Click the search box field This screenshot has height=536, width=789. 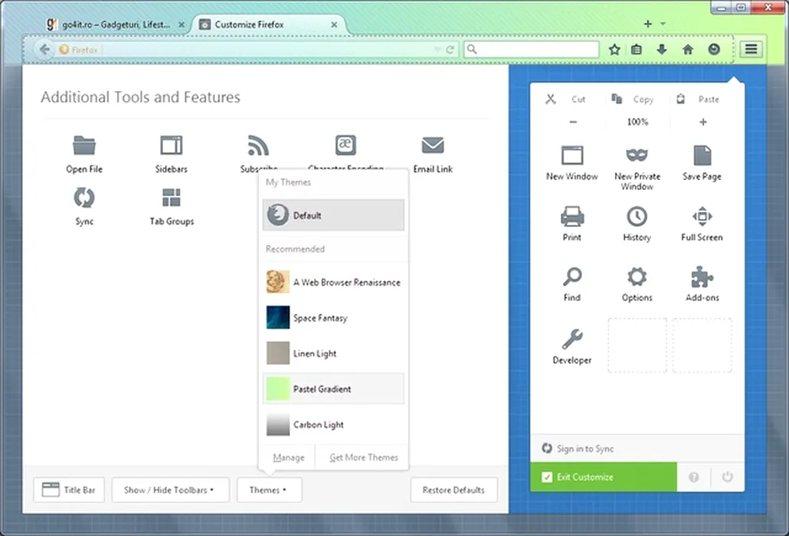point(532,49)
